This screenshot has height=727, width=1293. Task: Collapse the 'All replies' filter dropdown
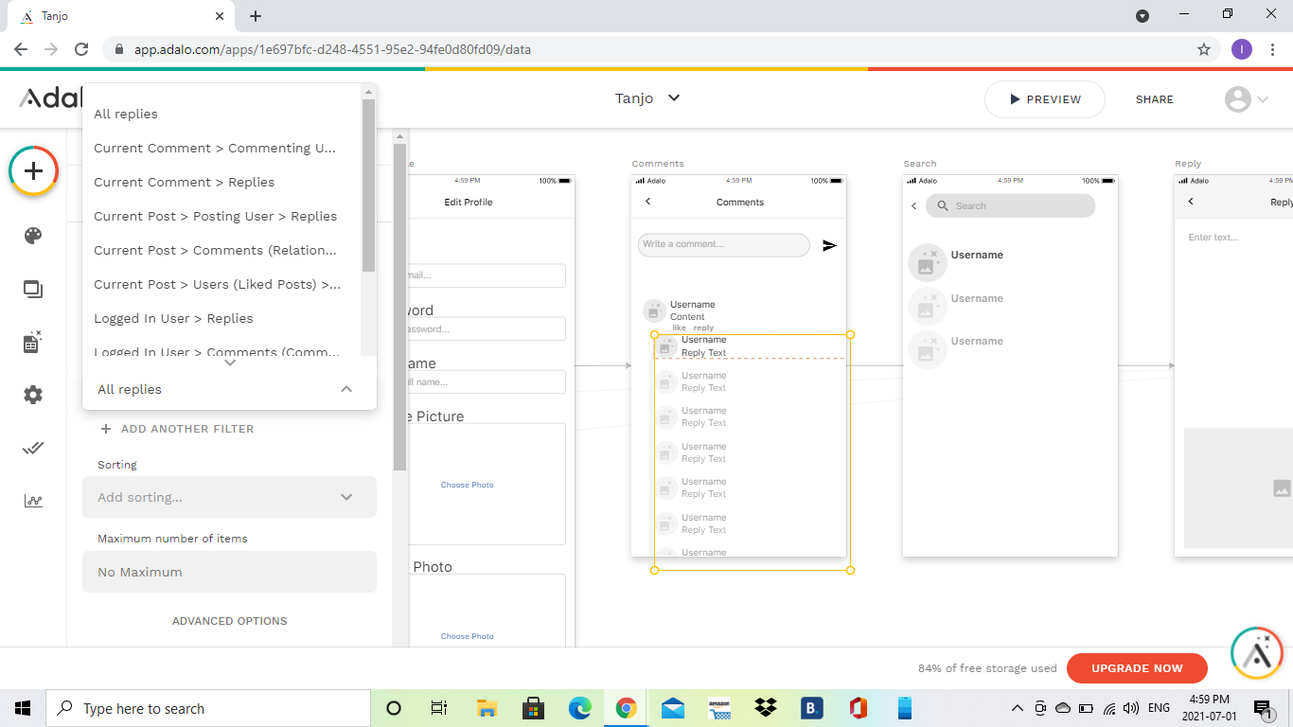(346, 389)
